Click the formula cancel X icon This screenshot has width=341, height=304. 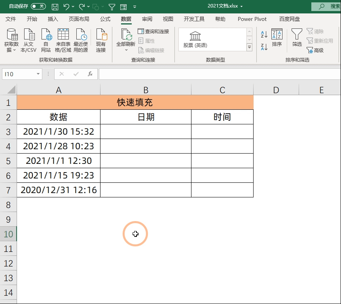point(62,74)
